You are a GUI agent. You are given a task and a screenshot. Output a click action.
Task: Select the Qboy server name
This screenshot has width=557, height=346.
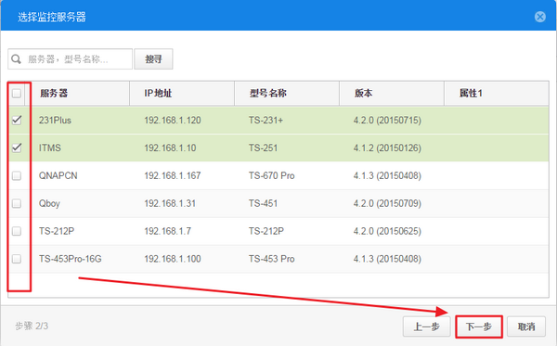(49, 204)
